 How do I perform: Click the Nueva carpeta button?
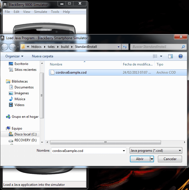click(43, 56)
